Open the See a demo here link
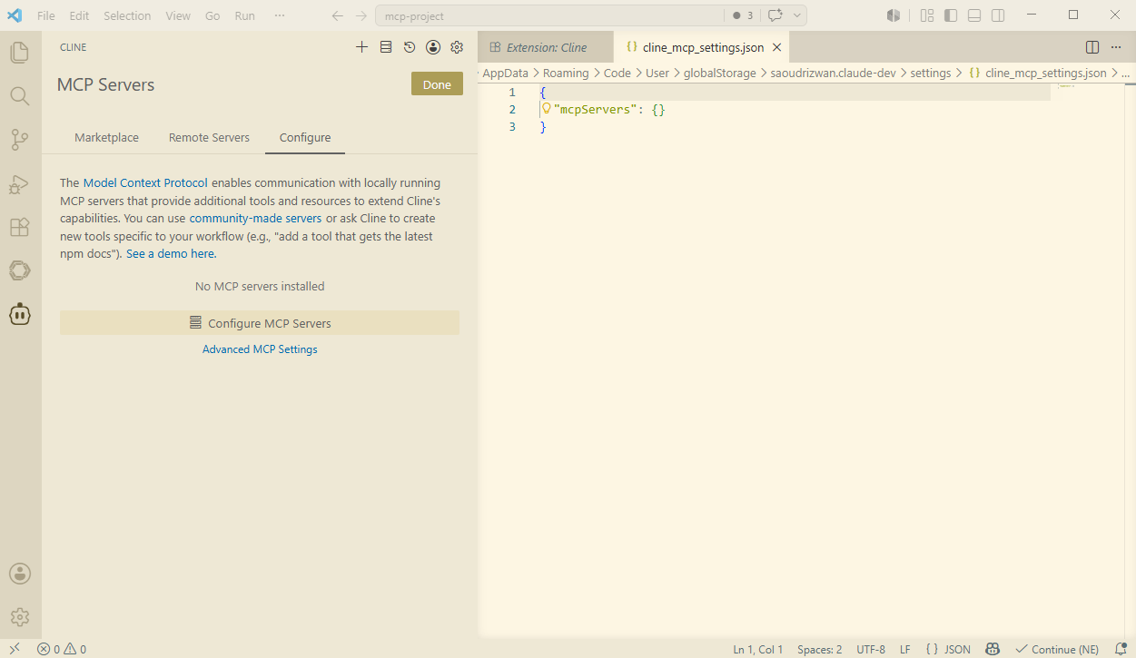 pos(170,253)
